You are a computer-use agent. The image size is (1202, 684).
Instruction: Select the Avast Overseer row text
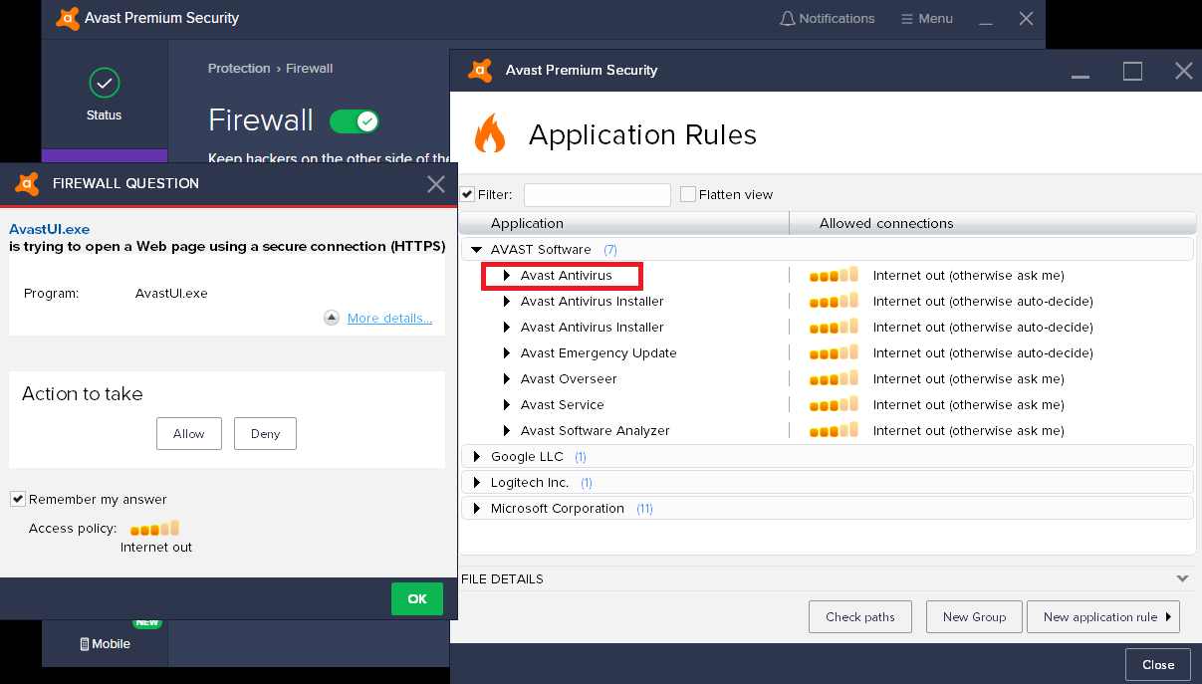click(x=569, y=379)
